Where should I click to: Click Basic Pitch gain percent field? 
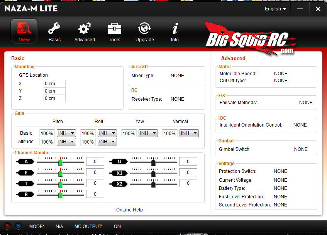(x=47, y=133)
